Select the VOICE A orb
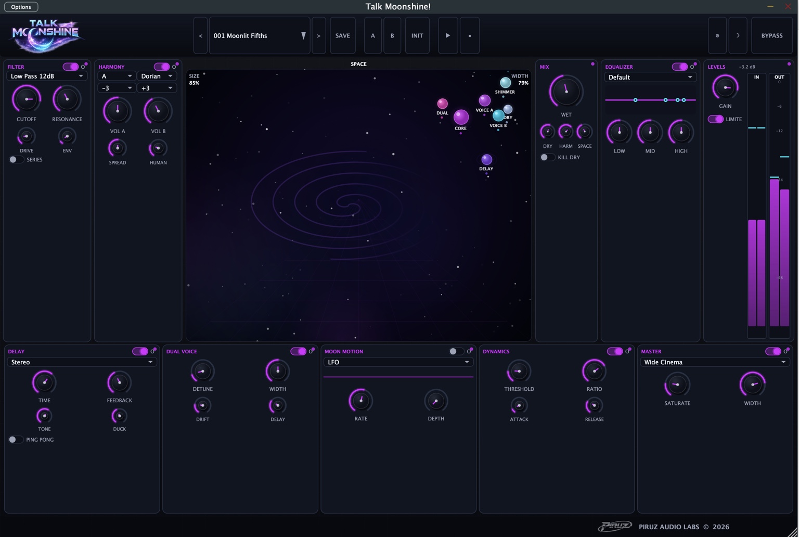The width and height of the screenshot is (799, 537). pos(484,100)
